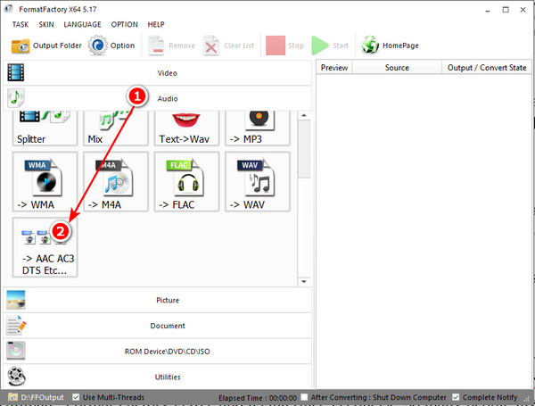Click the Audio music note icon
The height and width of the screenshot is (406, 535).
(x=16, y=98)
